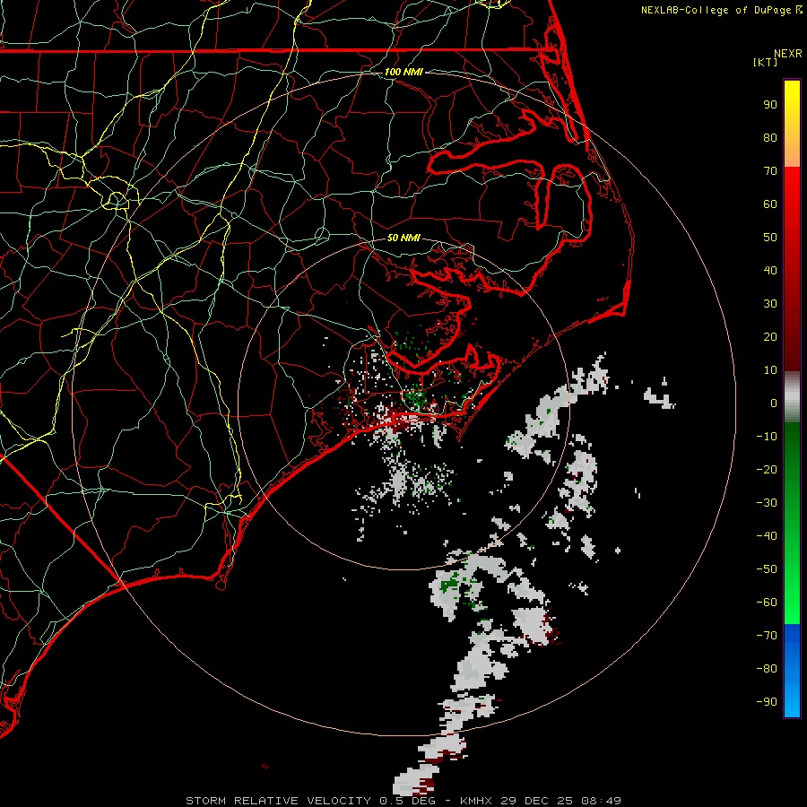The image size is (807, 807).
Task: Click the NEXR label at top right
Action: coord(788,54)
